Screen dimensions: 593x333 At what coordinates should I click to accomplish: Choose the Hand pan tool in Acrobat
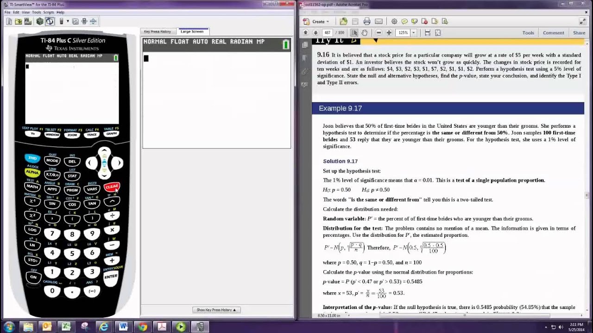365,33
